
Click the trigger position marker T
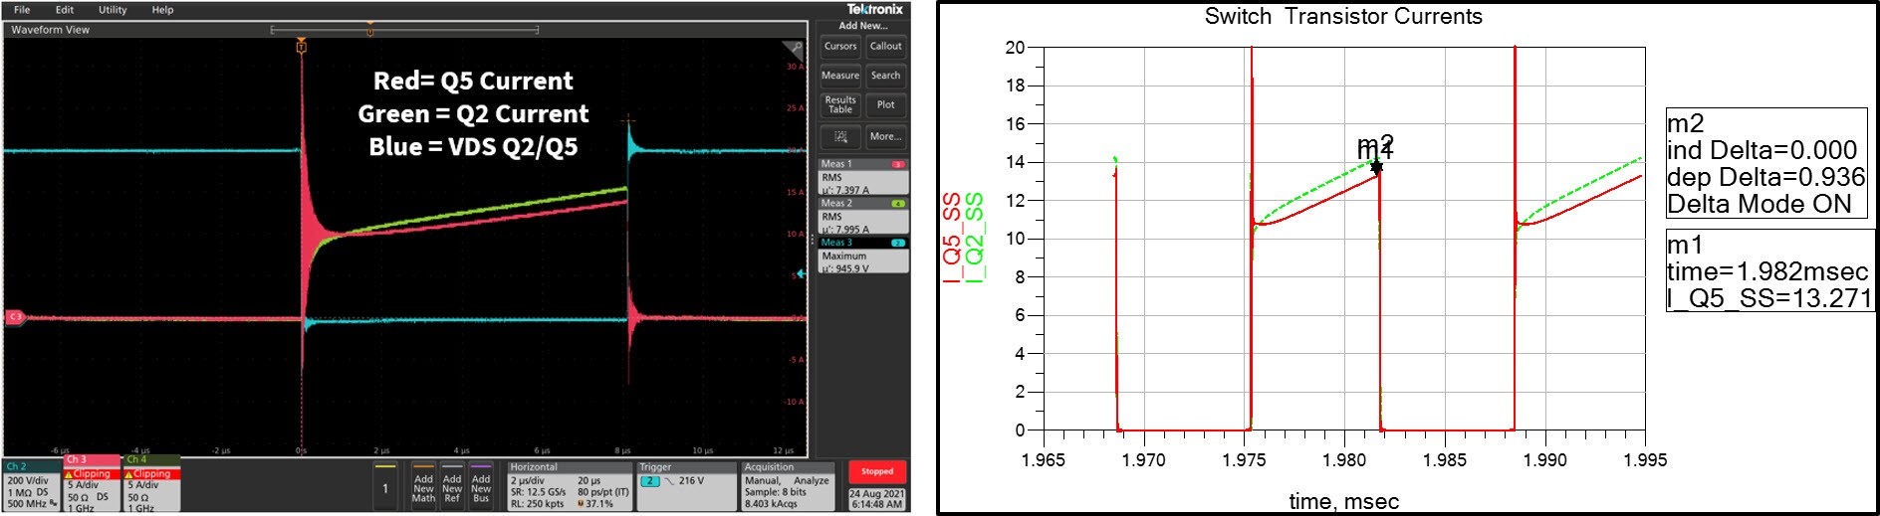302,47
